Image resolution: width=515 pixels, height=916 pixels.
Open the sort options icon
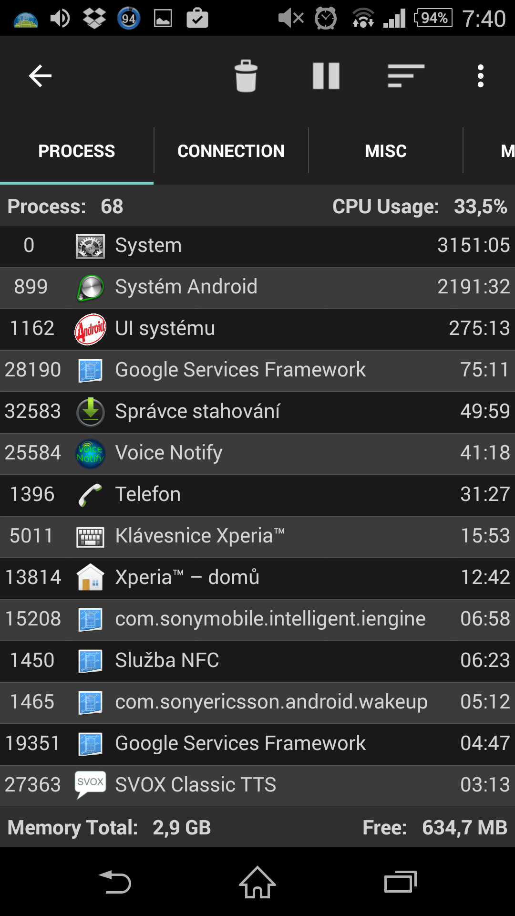[x=406, y=76]
